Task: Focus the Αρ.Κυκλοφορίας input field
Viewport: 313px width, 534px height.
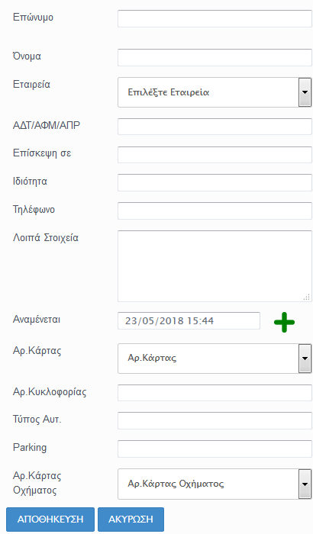Action: [x=215, y=393]
